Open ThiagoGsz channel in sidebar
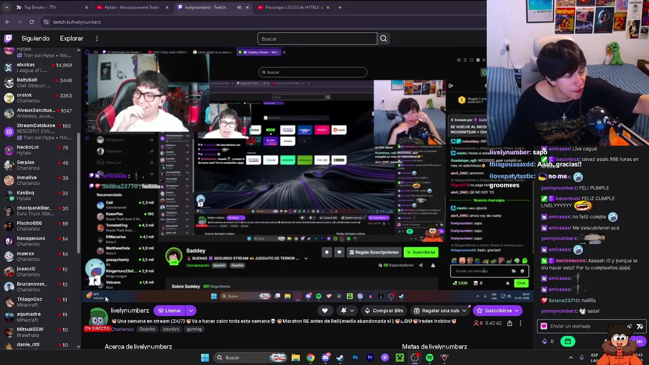Screen dimensions: 649x365 click(38, 302)
